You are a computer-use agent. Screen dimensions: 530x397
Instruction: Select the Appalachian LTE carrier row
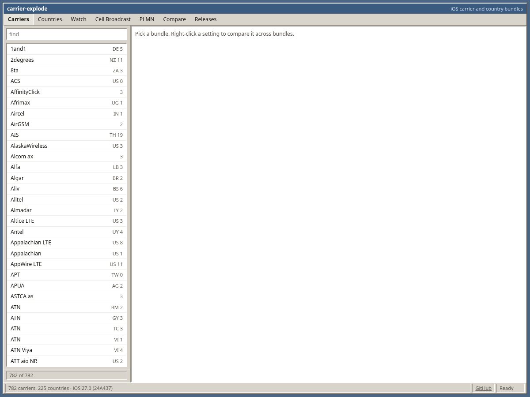click(67, 243)
